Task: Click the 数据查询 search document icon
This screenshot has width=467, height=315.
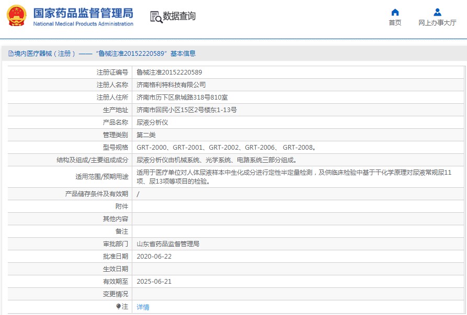Action: tap(156, 17)
